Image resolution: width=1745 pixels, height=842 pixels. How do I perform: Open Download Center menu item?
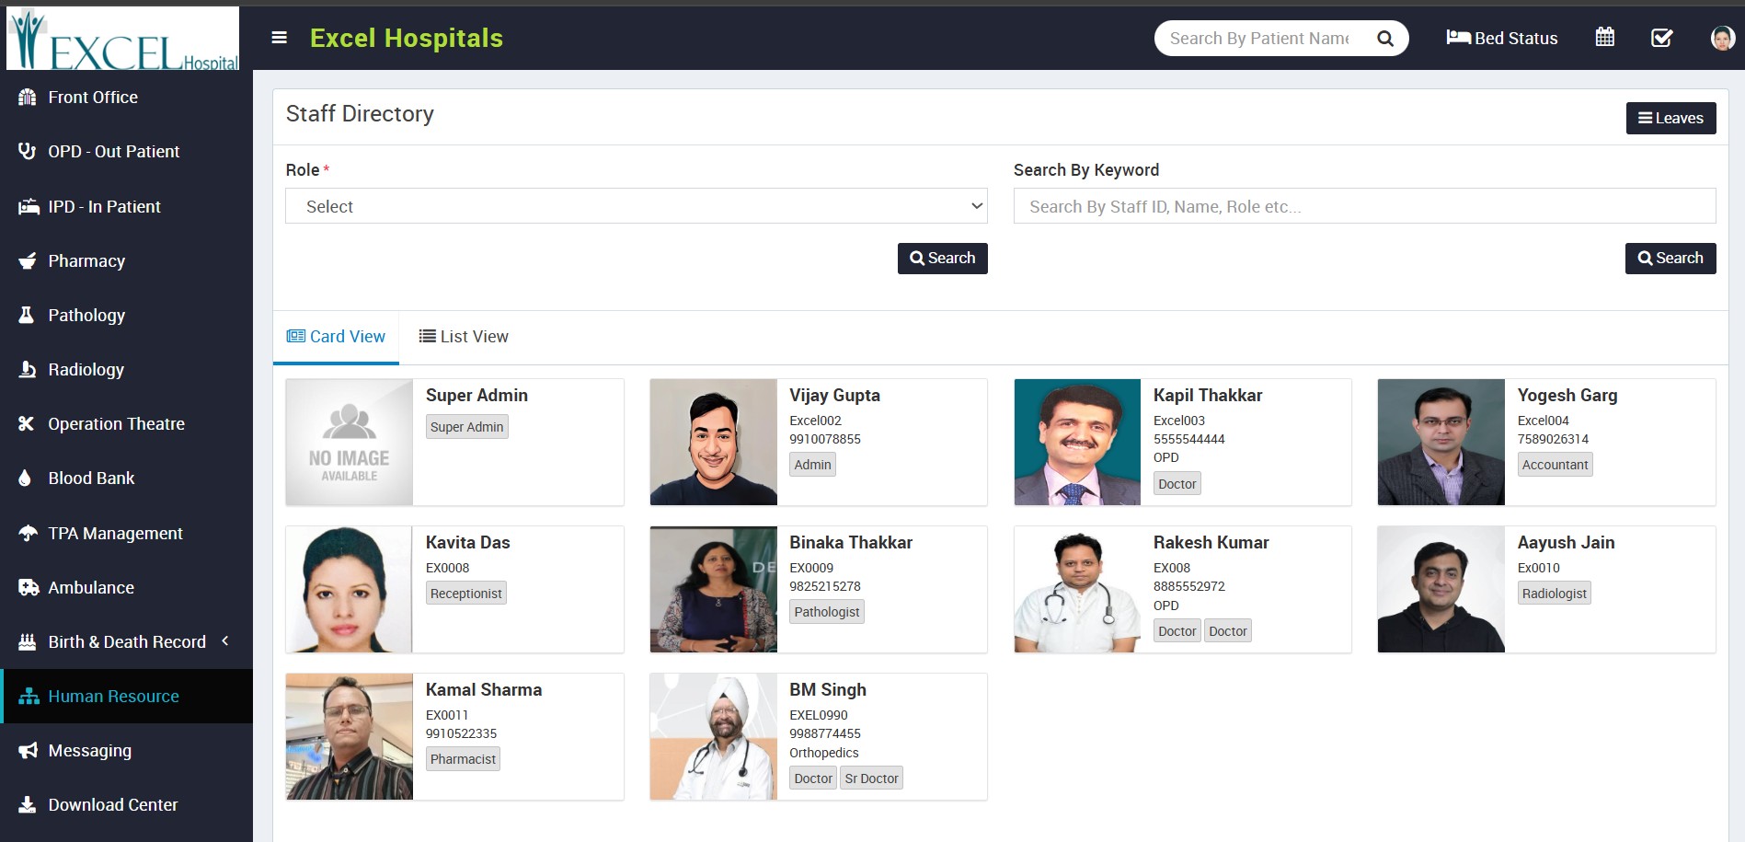coord(113,805)
